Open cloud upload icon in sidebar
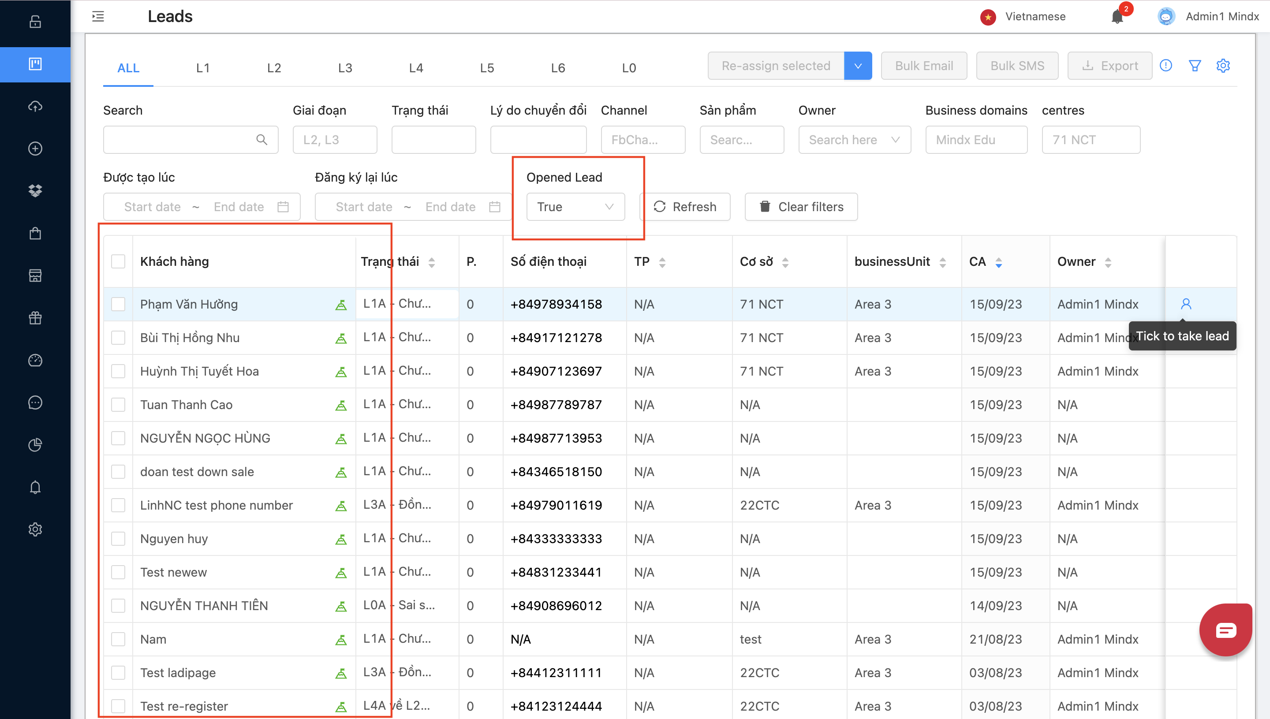Screen dimensions: 1270x719 (35, 106)
